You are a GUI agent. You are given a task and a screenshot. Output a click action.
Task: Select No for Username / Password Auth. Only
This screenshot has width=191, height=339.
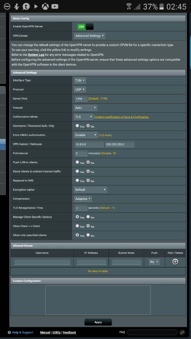(x=88, y=125)
